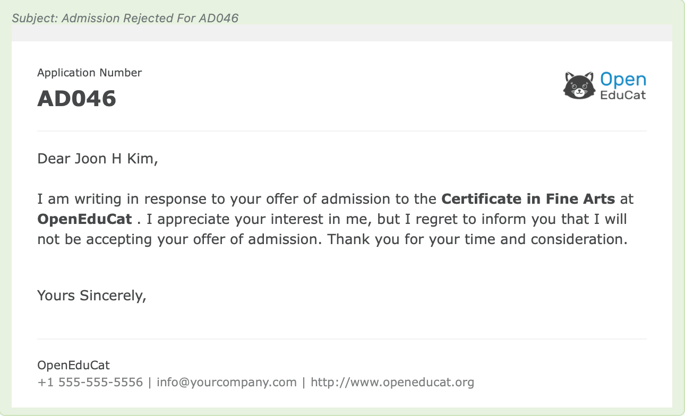Click the phrase "I regret to inform you"
The width and height of the screenshot is (685, 416).
pyautogui.click(x=472, y=219)
